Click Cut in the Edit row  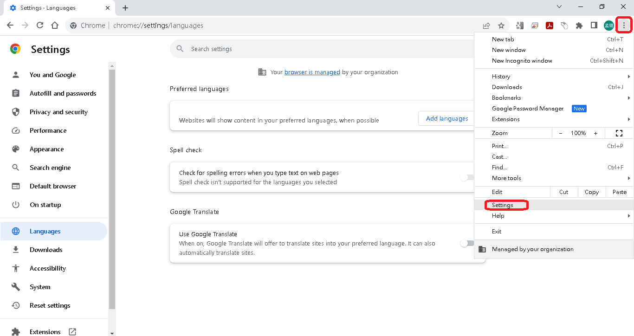(x=564, y=192)
